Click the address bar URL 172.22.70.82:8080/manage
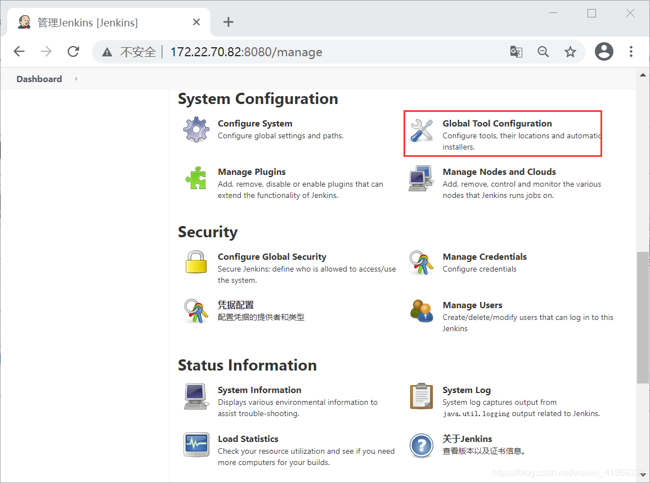The width and height of the screenshot is (650, 483). point(246,52)
